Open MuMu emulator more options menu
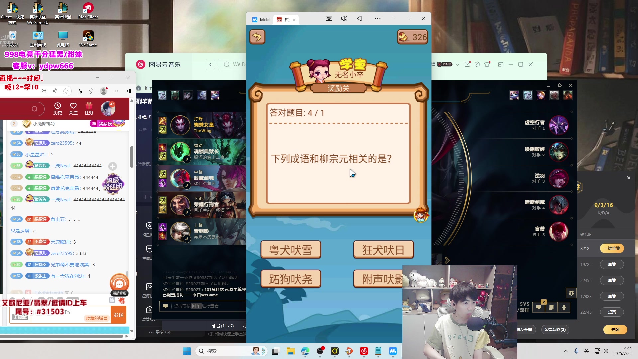The width and height of the screenshot is (638, 359). coord(378,18)
